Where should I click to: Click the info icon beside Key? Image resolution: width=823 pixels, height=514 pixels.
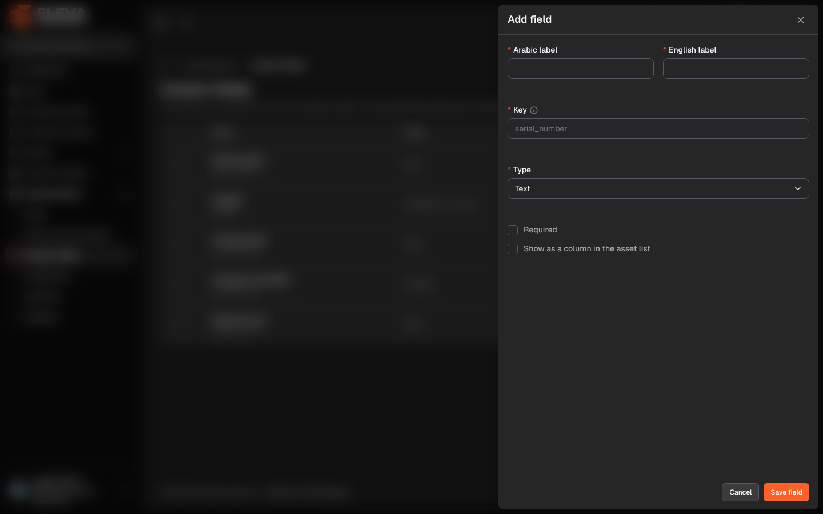coord(534,110)
